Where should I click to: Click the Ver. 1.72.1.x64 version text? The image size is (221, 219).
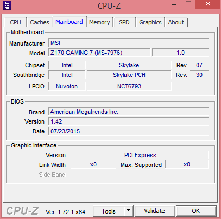pyautogui.click(x=65, y=212)
